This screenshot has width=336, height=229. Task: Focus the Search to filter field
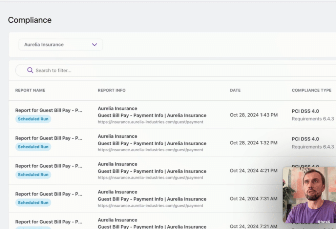(x=176, y=70)
